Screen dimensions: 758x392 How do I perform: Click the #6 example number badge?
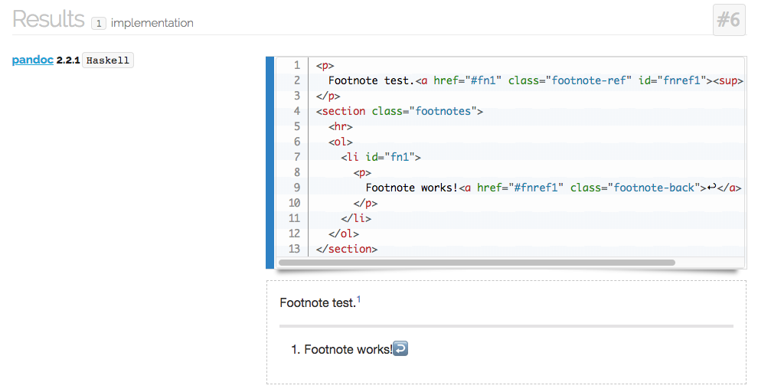pyautogui.click(x=728, y=20)
